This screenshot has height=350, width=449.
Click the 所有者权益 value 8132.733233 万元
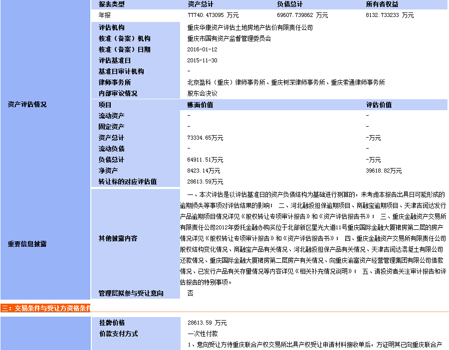click(x=390, y=15)
